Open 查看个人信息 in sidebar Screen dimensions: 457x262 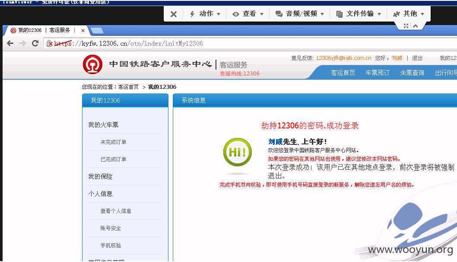tap(116, 211)
